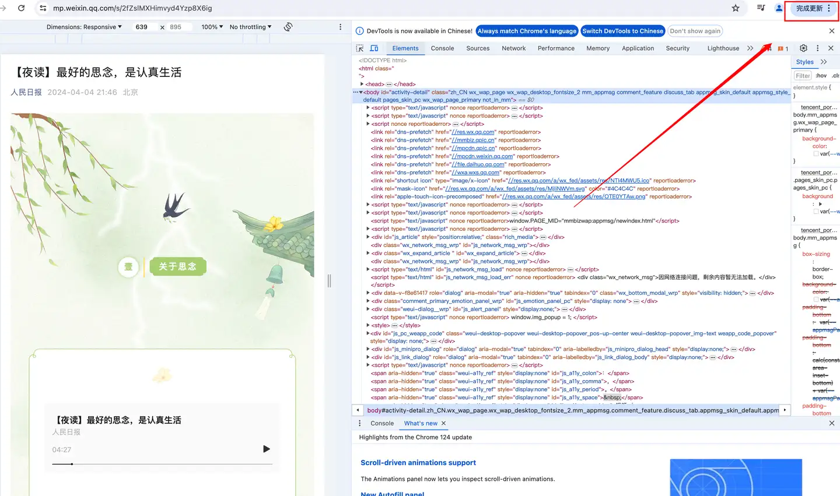
Task: Focus the Styles Filter input
Action: pyautogui.click(x=803, y=76)
